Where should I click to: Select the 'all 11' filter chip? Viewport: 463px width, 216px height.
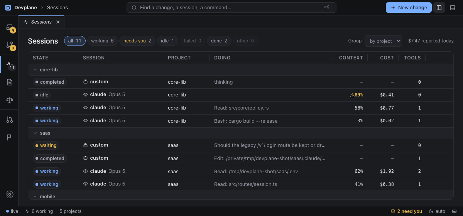pos(75,41)
